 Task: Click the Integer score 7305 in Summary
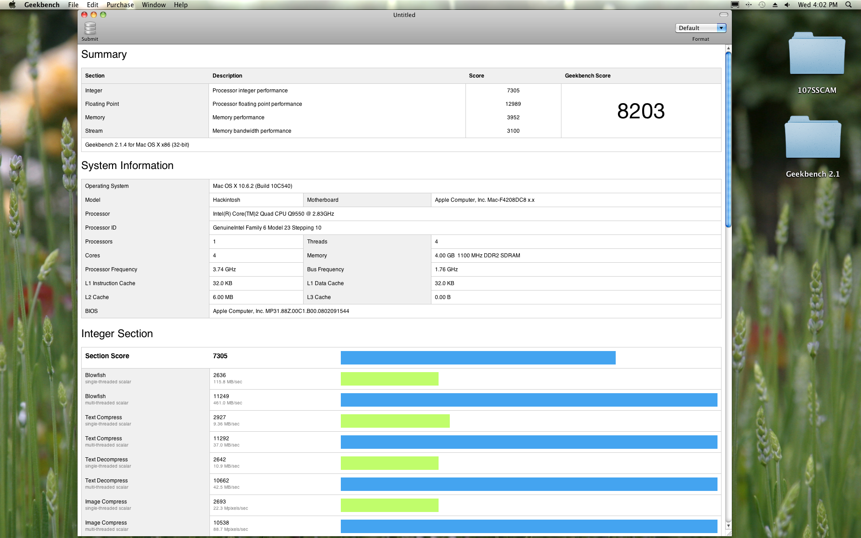tap(513, 91)
